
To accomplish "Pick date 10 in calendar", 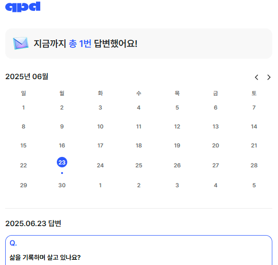I will point(100,127).
